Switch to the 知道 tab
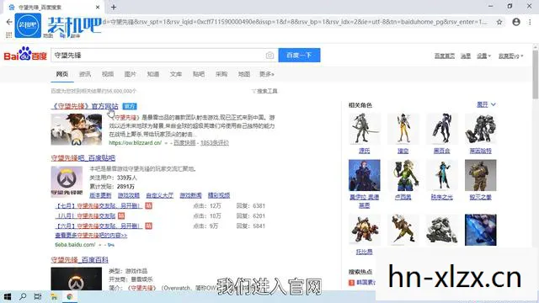The height and width of the screenshot is (303, 539). tap(153, 74)
